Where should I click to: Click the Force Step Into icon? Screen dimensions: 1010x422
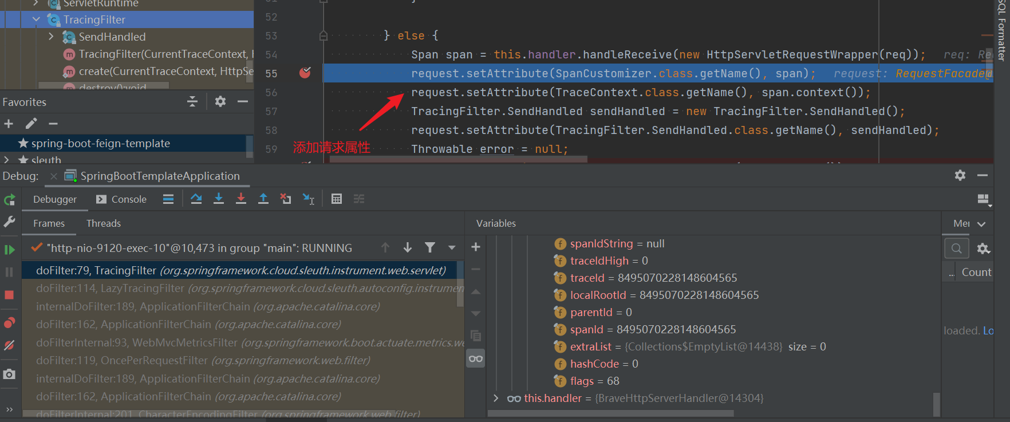tap(241, 199)
